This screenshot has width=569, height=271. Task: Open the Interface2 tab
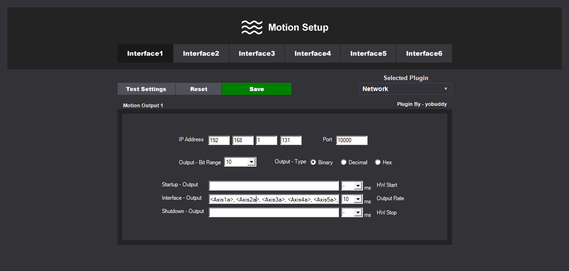[x=201, y=53]
